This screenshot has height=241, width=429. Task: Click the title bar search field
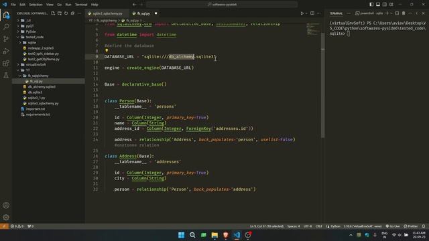coord(222,5)
